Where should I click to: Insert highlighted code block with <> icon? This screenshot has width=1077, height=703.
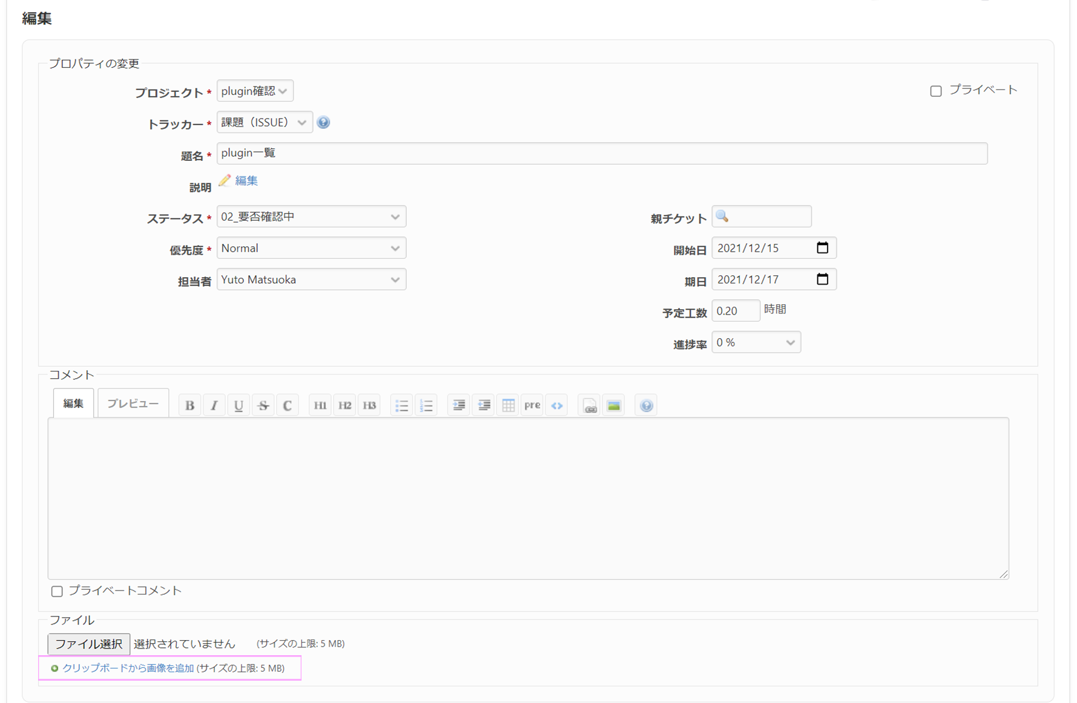[557, 405]
